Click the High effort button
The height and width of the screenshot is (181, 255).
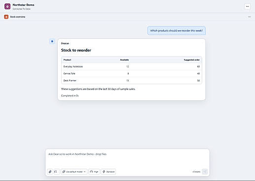[x=94, y=172]
